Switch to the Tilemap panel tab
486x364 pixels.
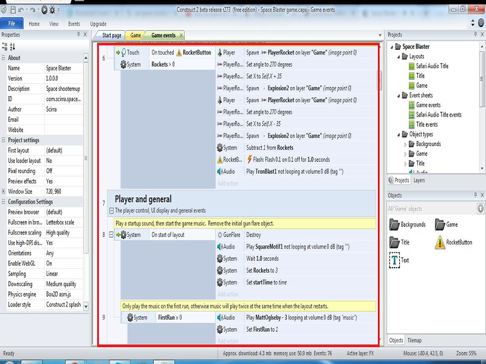point(414,340)
